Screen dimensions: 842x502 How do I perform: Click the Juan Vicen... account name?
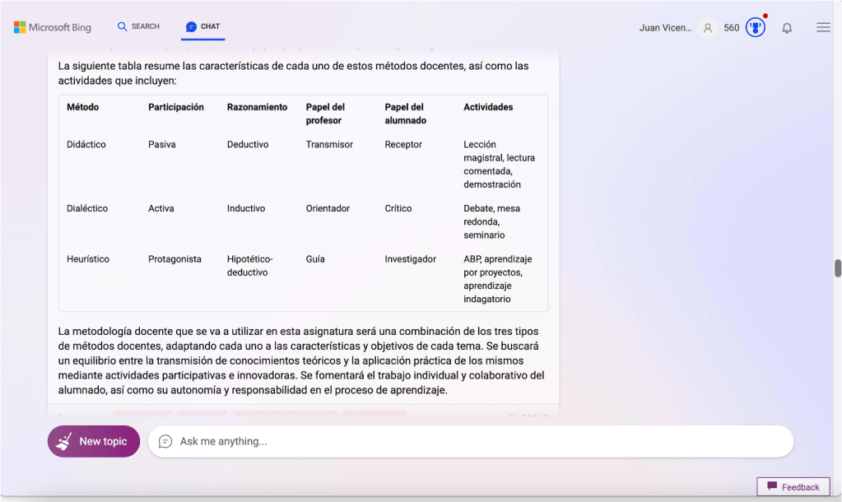tap(665, 28)
